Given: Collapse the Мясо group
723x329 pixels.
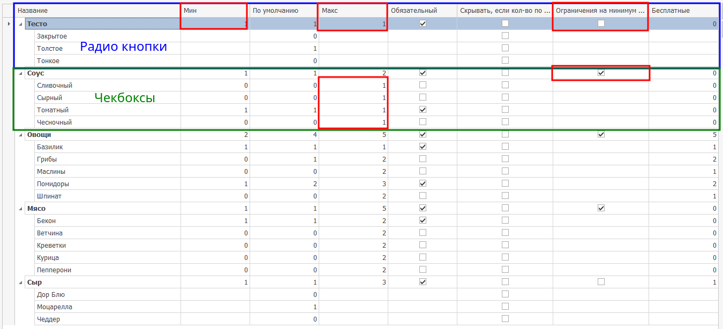Looking at the screenshot, I should (x=21, y=209).
